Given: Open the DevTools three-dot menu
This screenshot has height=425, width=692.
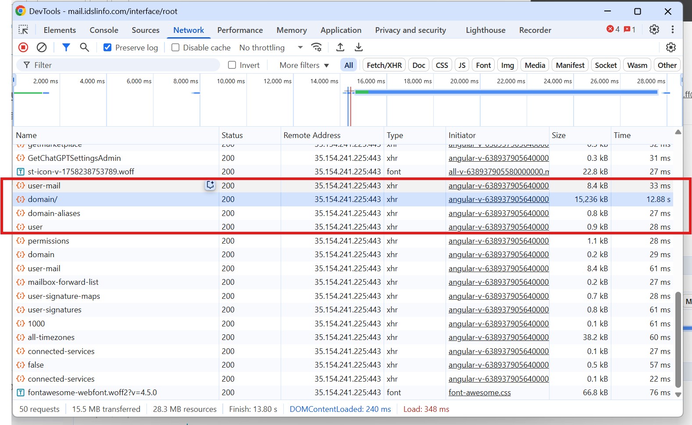Looking at the screenshot, I should click(x=672, y=29).
